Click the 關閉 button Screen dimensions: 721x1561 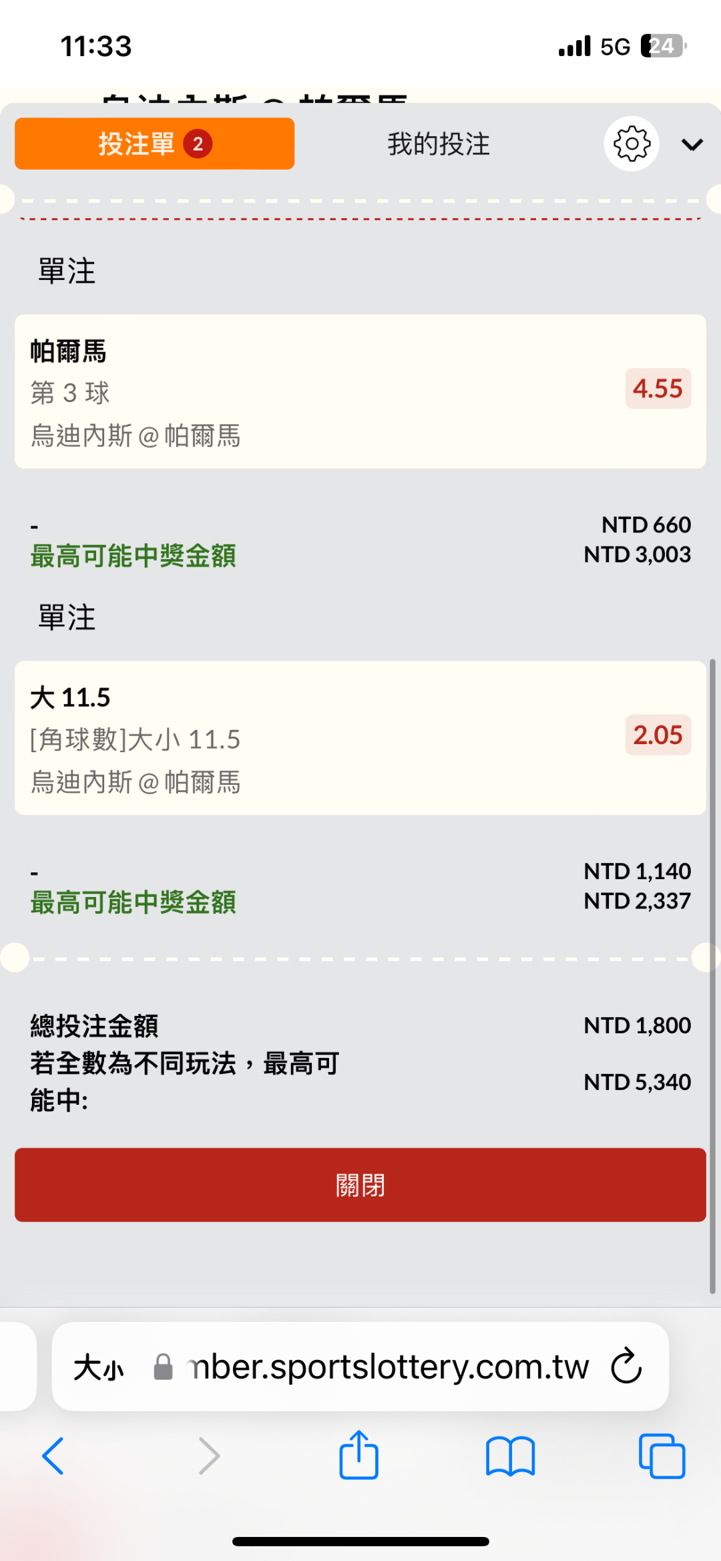360,1185
